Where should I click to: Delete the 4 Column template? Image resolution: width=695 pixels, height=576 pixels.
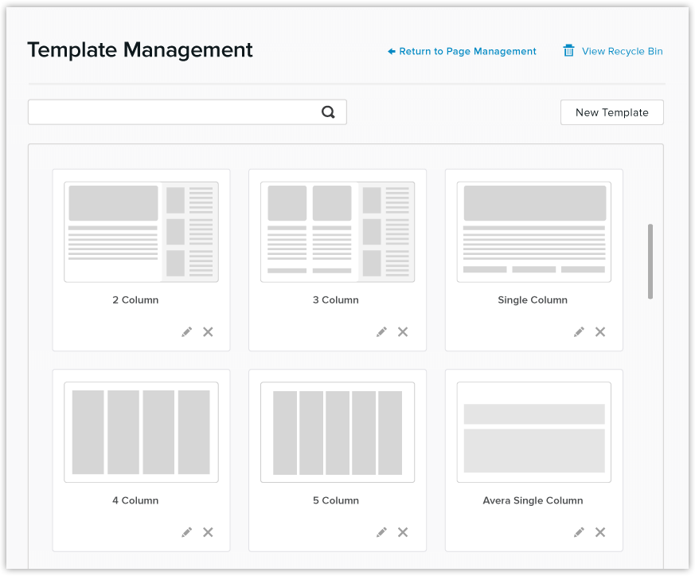coord(208,532)
